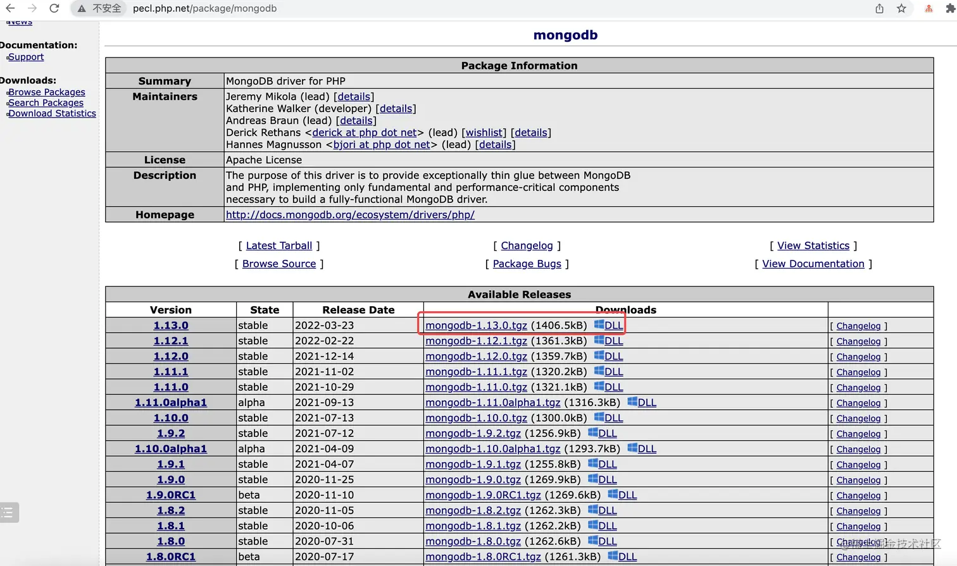Open Derick Rethans' email link
Image resolution: width=957 pixels, height=566 pixels.
(365, 133)
